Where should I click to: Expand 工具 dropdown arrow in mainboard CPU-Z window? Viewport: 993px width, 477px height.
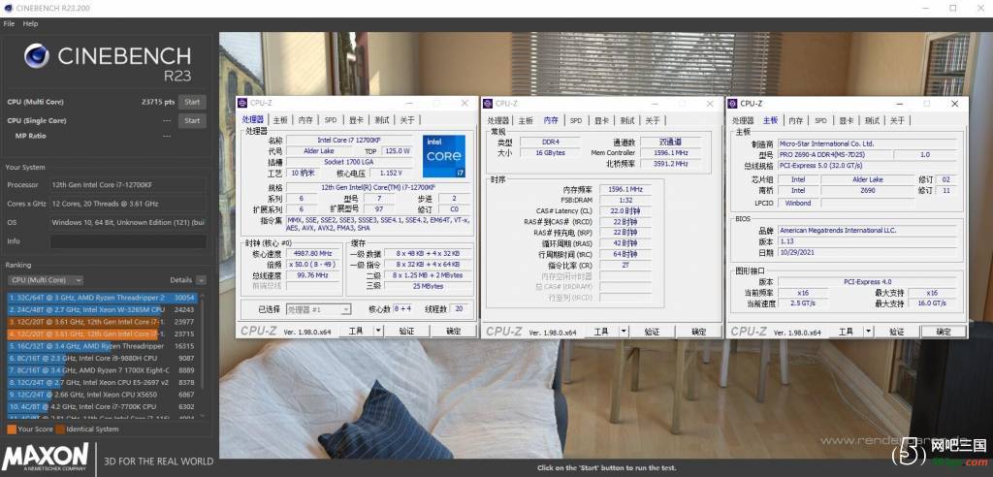tap(868, 332)
